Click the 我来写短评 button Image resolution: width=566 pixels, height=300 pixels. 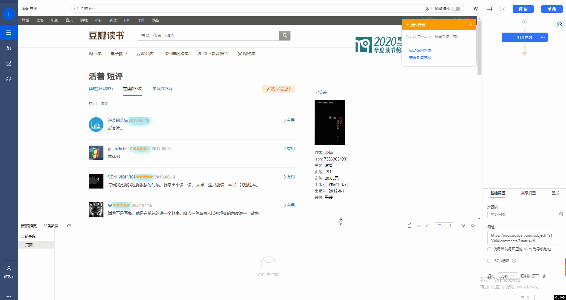pos(279,89)
